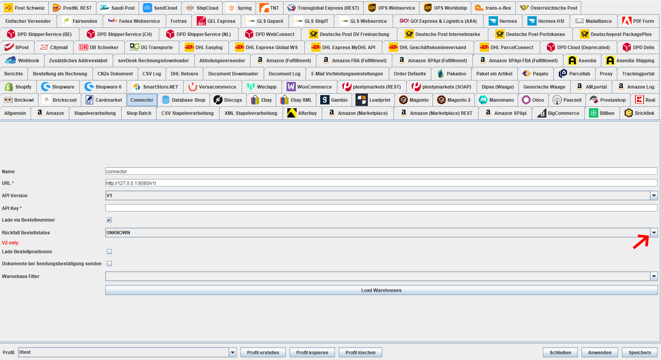
Task: Click the Load Warehouses button
Action: 381,290
